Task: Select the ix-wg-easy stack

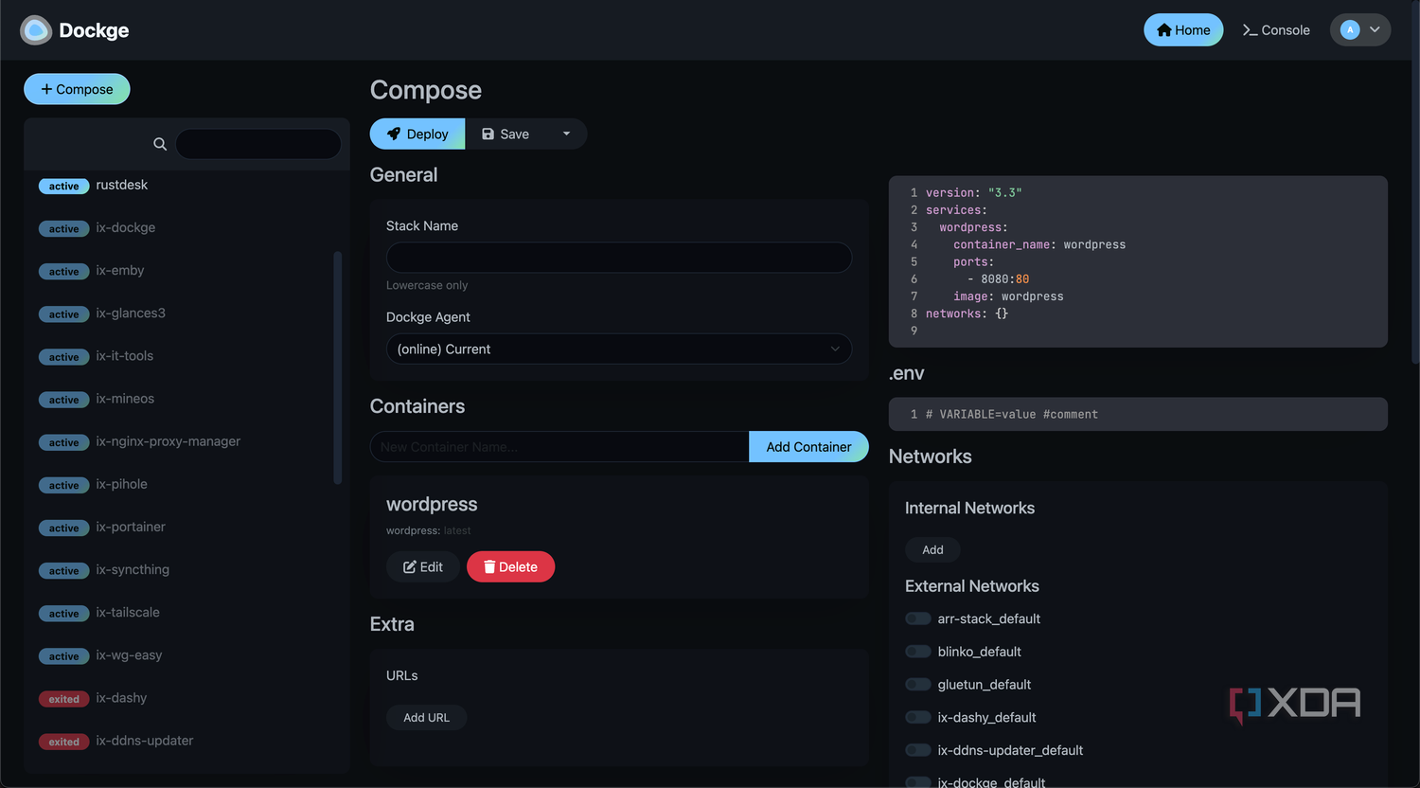Action: tap(180, 654)
